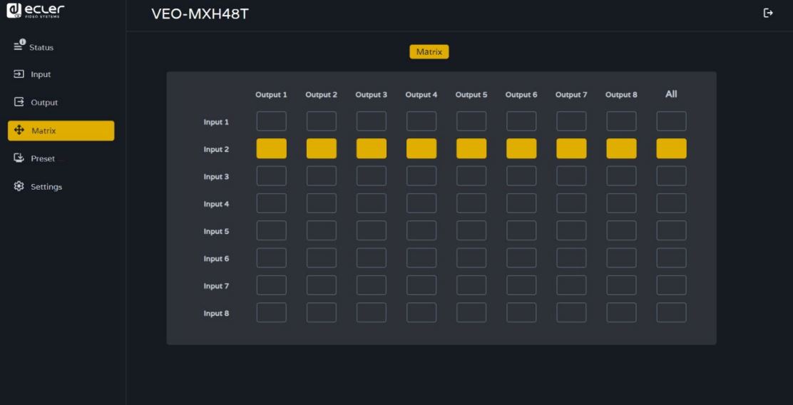The height and width of the screenshot is (405, 793).
Task: Route Input 6 to Output 2
Action: click(x=321, y=258)
